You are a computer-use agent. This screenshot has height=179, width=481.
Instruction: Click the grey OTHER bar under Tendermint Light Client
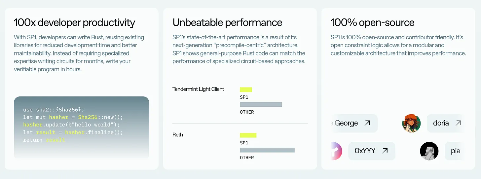261,104
